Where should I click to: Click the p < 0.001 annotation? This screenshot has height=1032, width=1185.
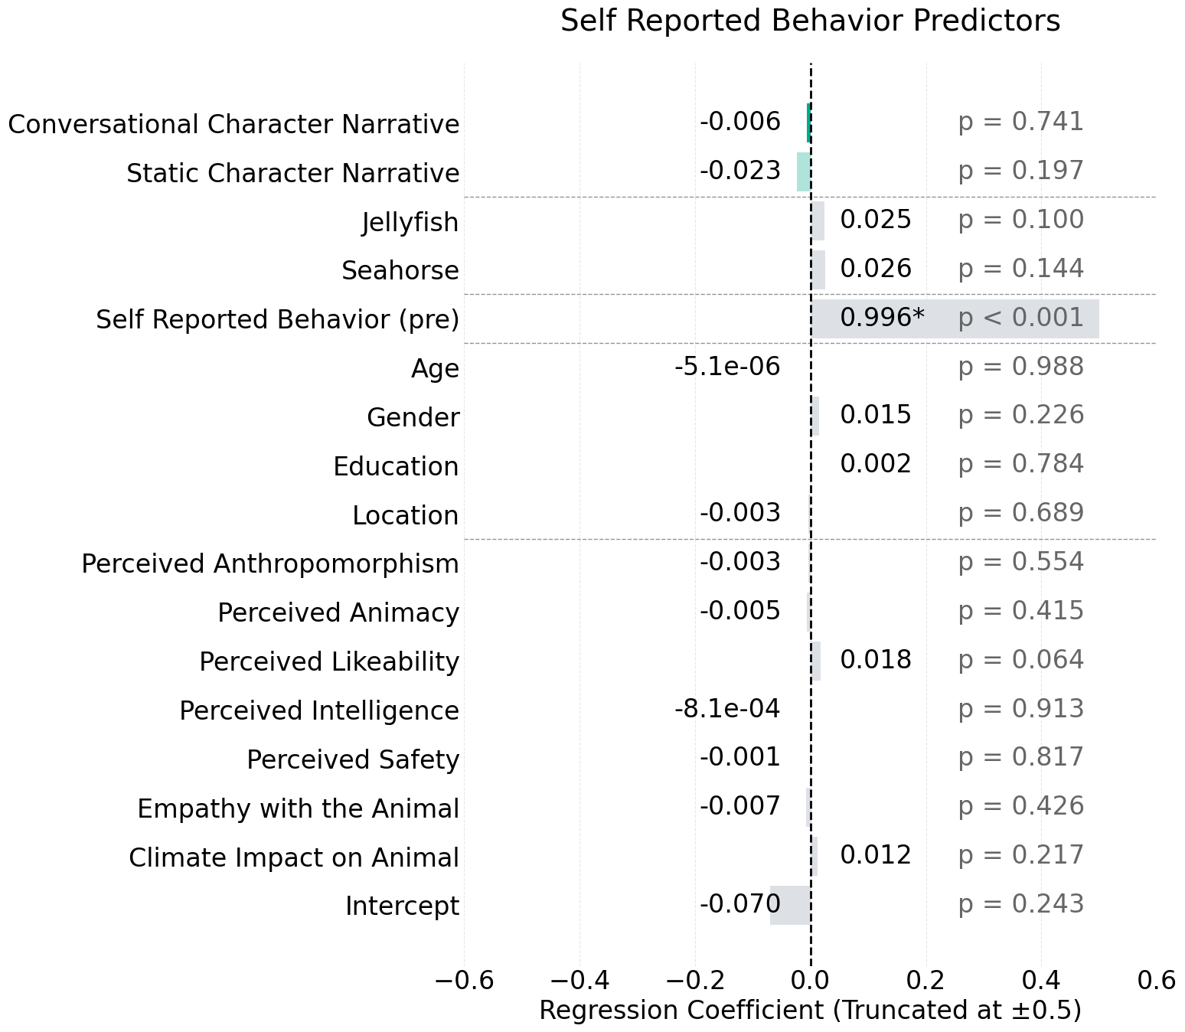1020,318
